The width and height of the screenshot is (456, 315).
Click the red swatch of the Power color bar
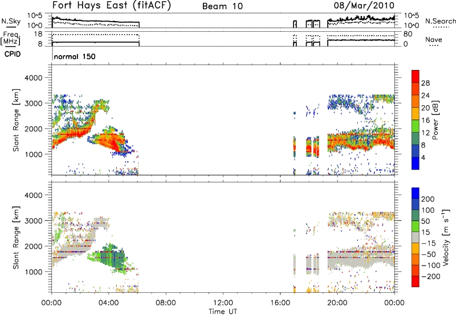click(416, 76)
